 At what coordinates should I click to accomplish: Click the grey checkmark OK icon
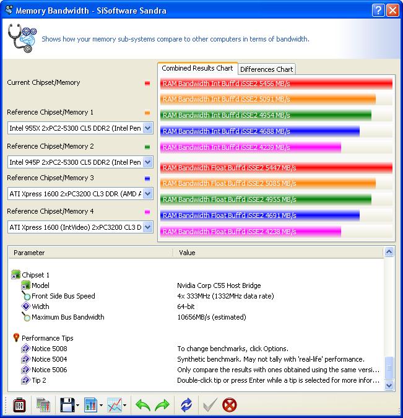coord(210,405)
